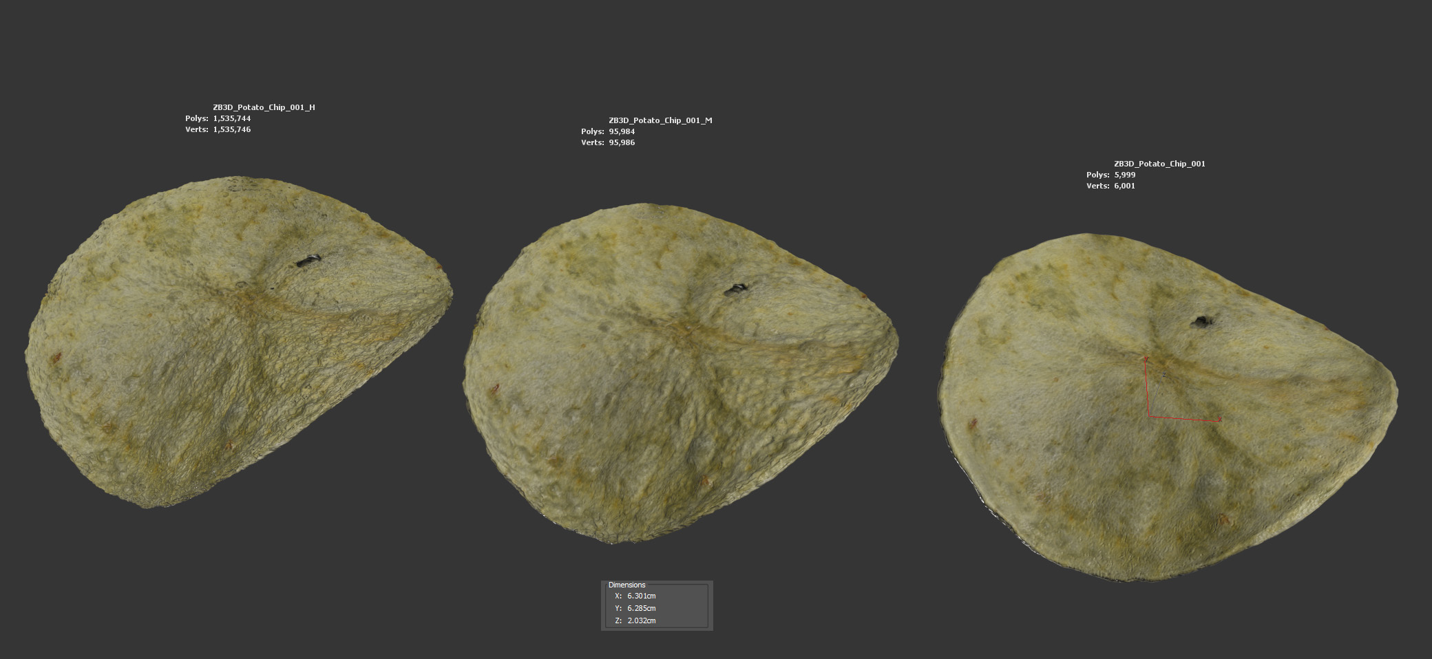Click the dark hole on low-poly chip
This screenshot has width=1432, height=659.
(x=1202, y=321)
